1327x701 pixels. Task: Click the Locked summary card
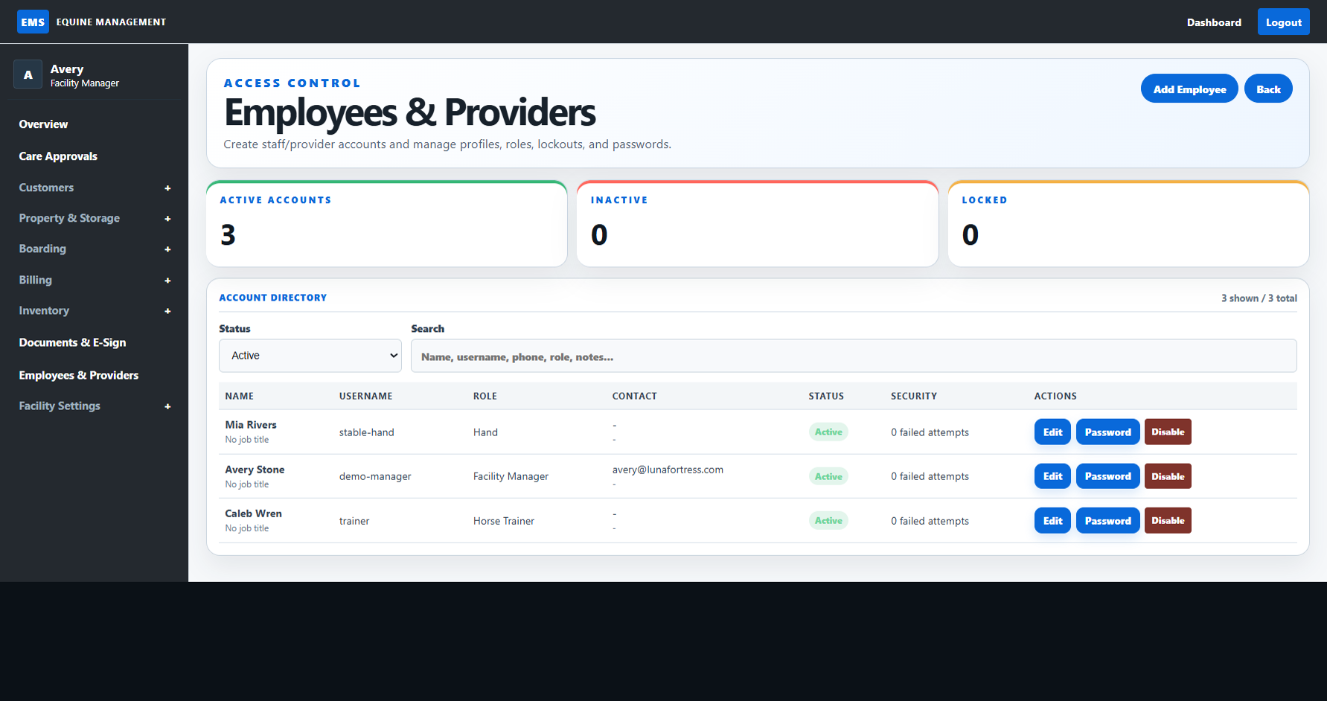(x=1128, y=224)
